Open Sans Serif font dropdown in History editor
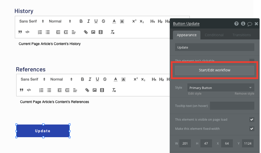This screenshot has width=261, height=153. pos(32,21)
